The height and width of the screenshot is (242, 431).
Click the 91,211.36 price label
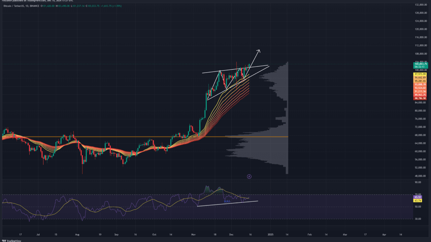pyautogui.click(x=420, y=91)
